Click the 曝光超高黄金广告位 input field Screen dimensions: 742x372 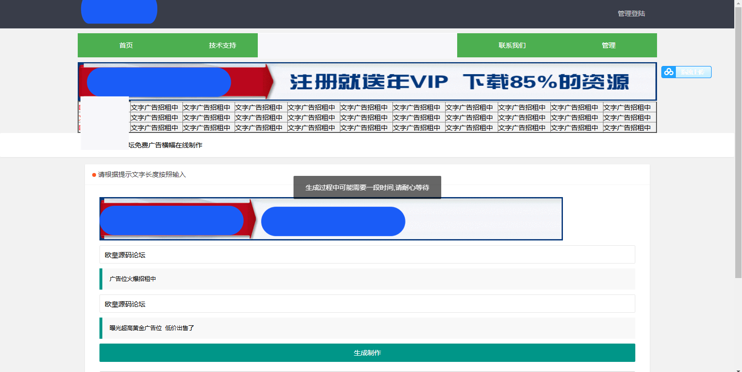pos(367,328)
